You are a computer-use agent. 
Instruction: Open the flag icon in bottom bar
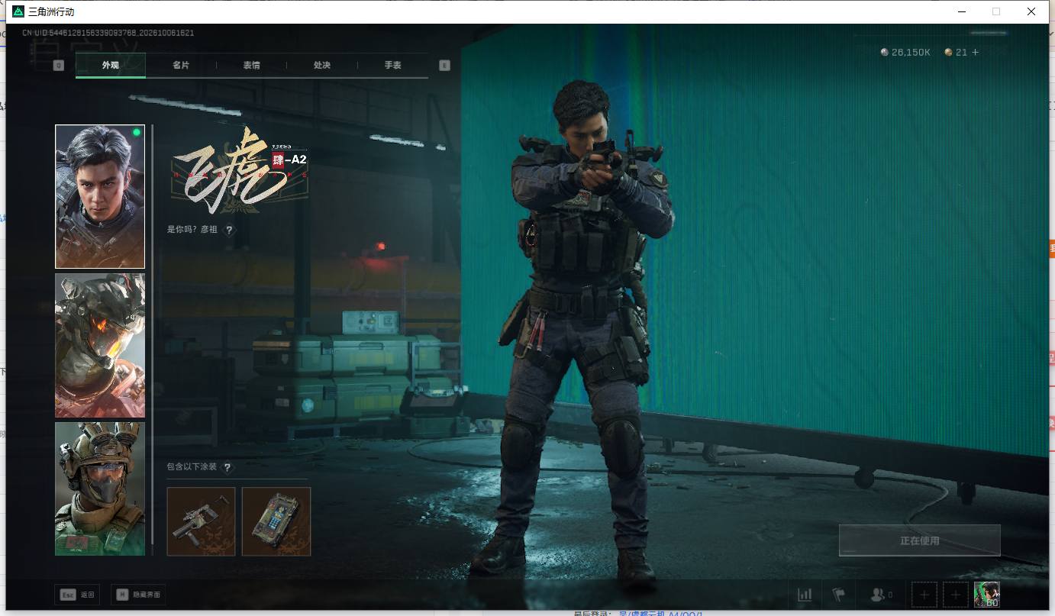[x=838, y=595]
